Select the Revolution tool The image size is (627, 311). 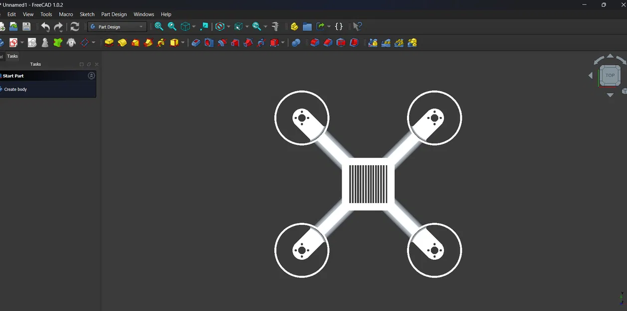[122, 42]
